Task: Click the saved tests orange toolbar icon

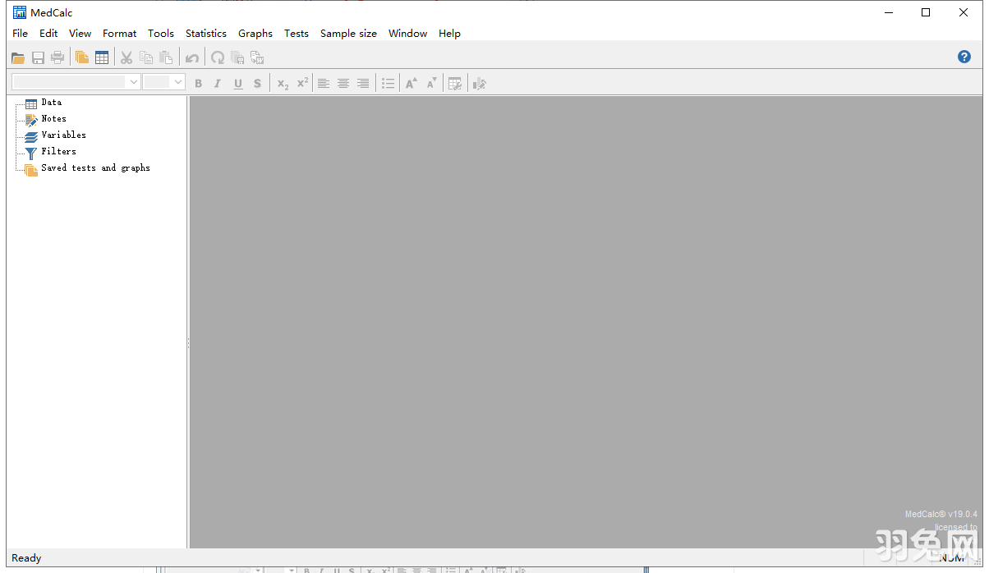Action: tap(82, 57)
